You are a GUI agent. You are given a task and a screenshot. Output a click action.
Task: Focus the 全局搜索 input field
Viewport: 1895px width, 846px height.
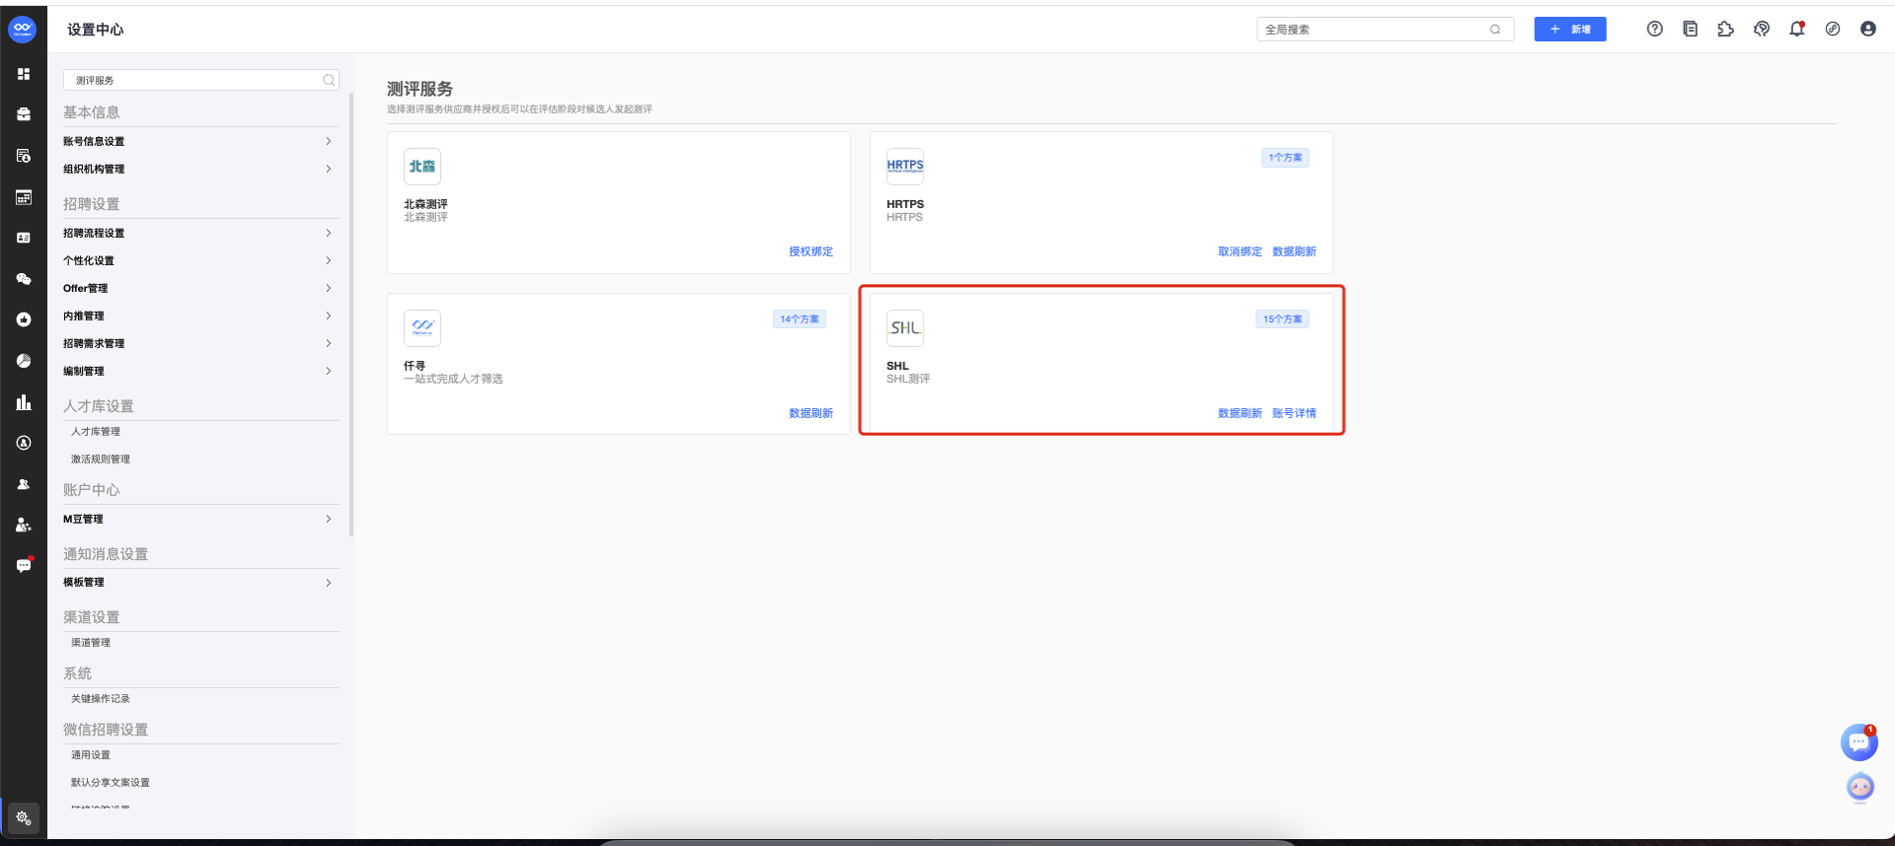click(1385, 30)
